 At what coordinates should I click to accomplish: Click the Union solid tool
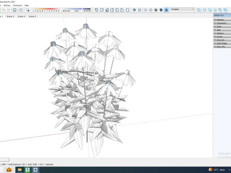pos(210,10)
